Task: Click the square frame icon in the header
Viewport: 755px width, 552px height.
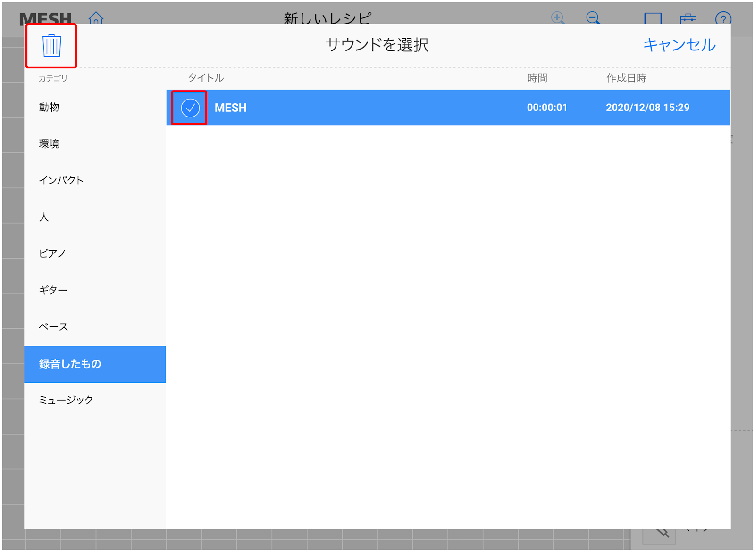Action: 653,18
